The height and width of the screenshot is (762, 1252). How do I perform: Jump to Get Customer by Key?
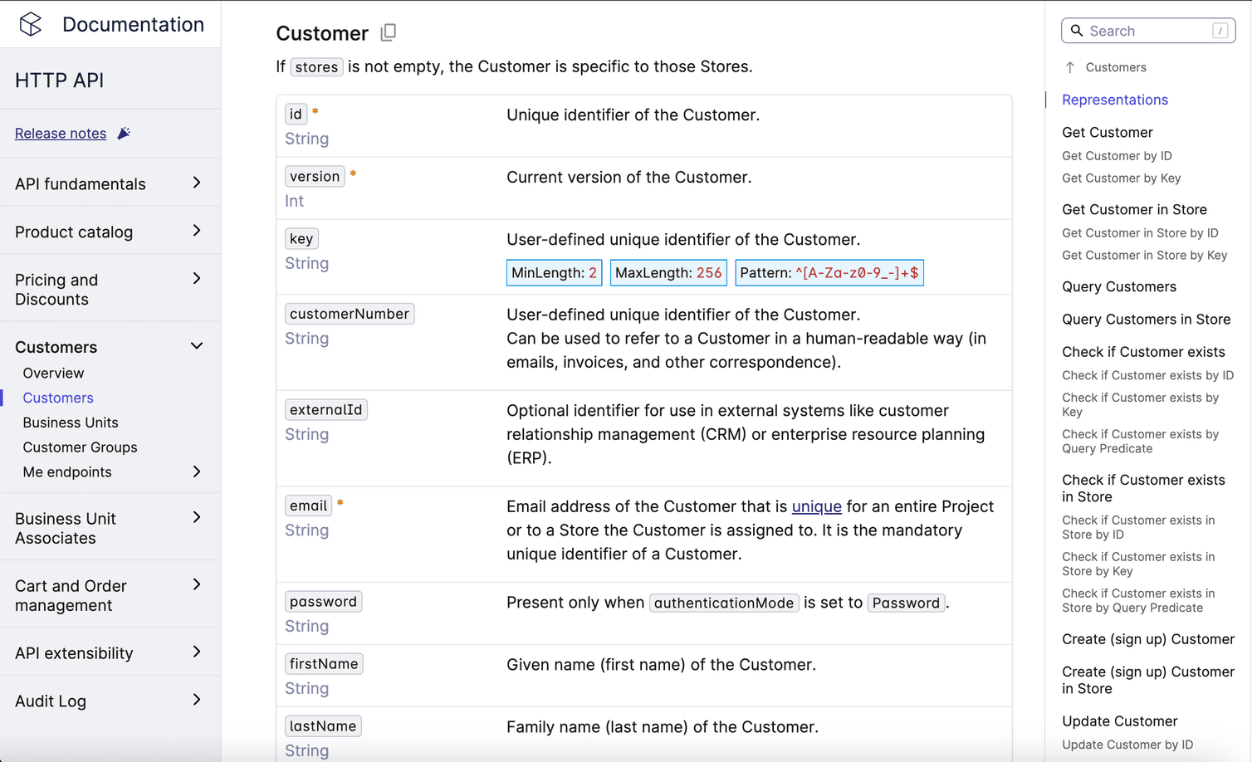click(x=1121, y=178)
